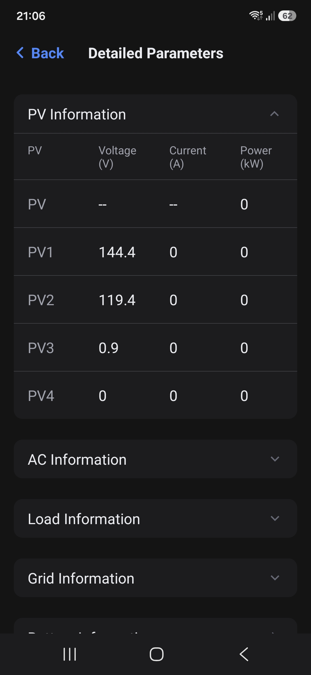Expand the Grid Information chevron

pos(275,578)
